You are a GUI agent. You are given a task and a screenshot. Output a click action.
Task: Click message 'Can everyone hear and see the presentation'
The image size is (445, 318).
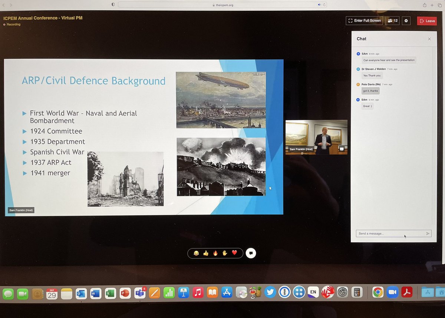pyautogui.click(x=389, y=60)
